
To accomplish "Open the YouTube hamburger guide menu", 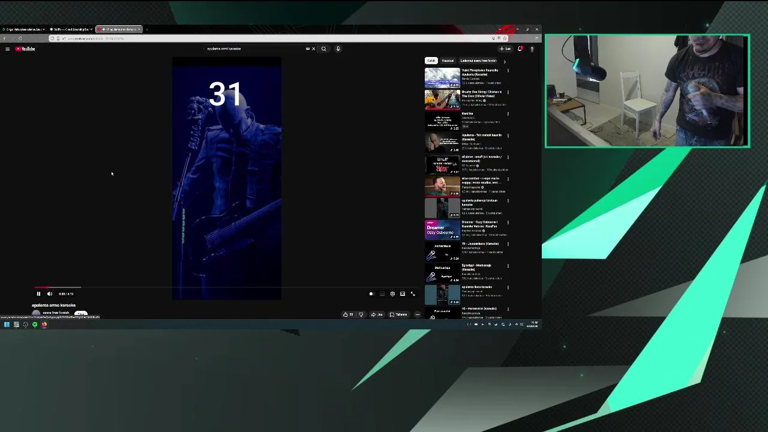I will (x=7, y=49).
